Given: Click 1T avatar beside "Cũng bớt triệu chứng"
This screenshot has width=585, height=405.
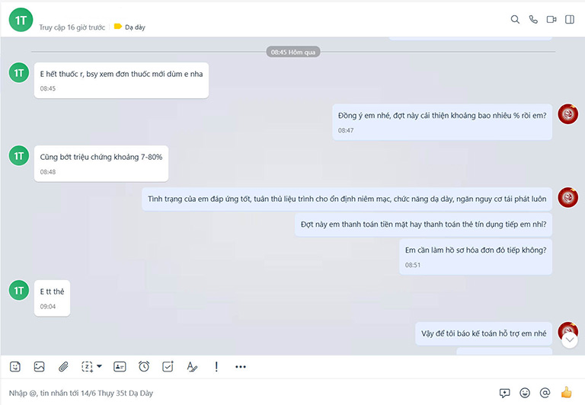Looking at the screenshot, I should (19, 155).
